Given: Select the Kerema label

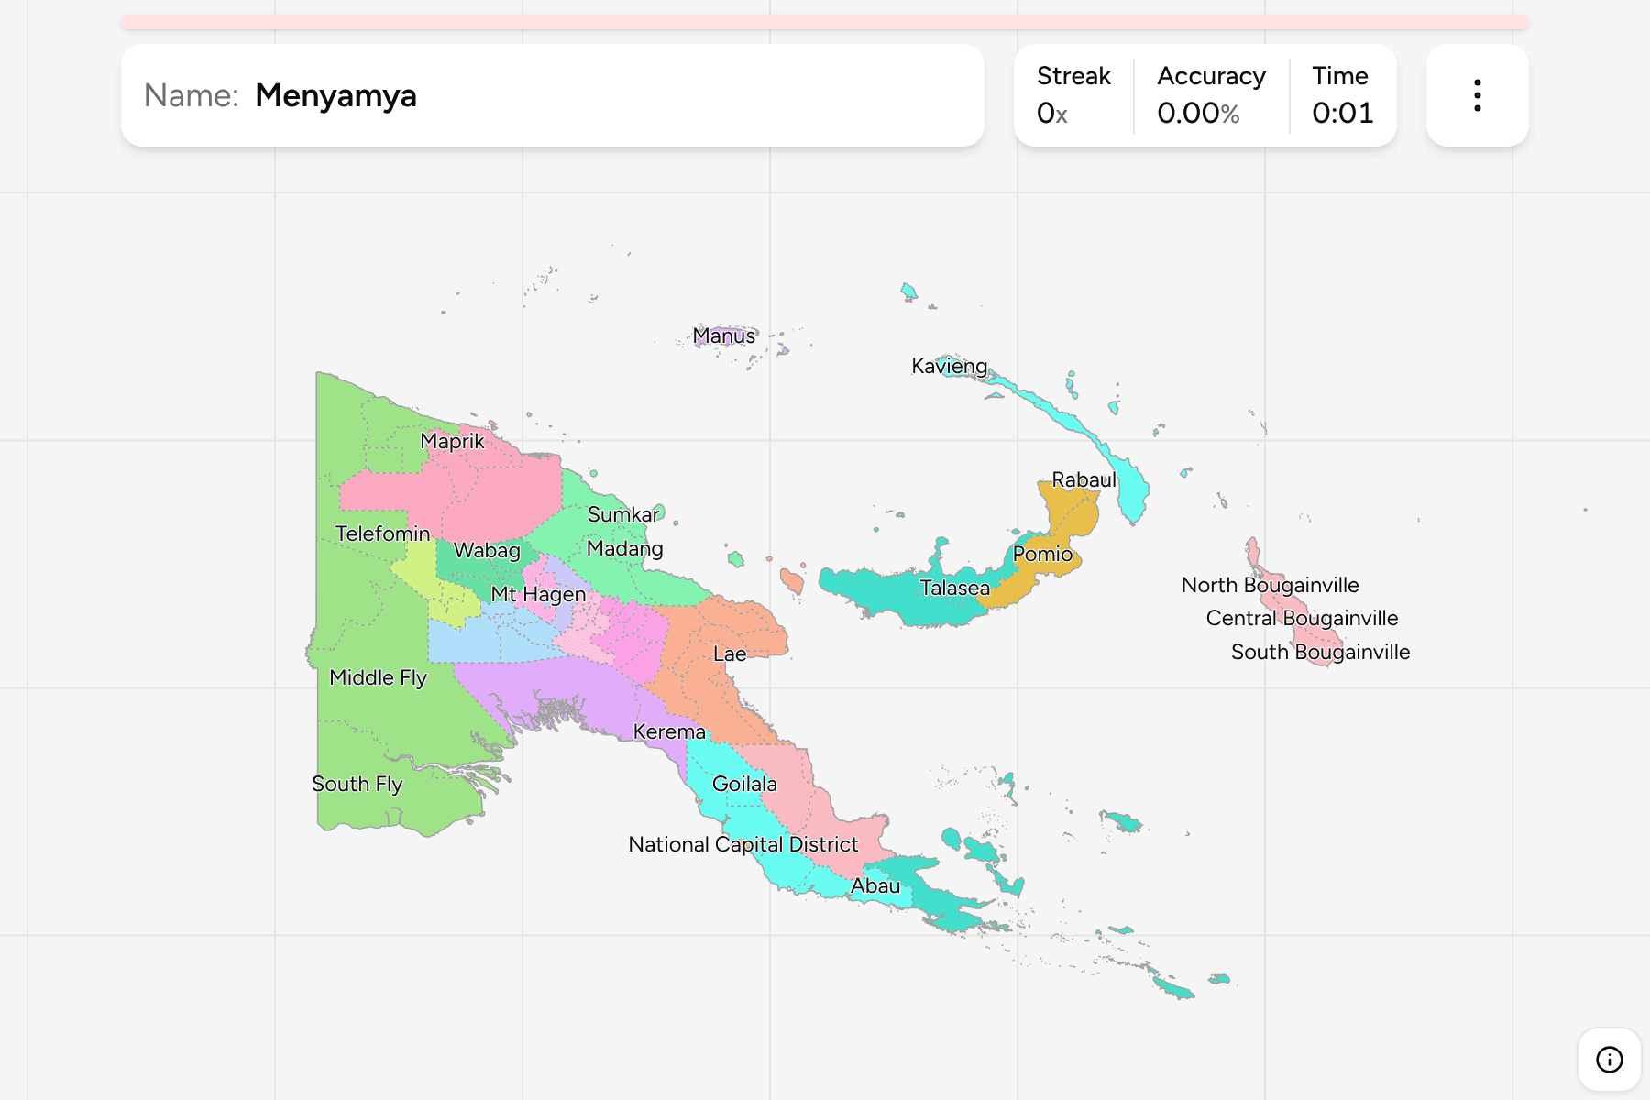Looking at the screenshot, I should click(x=669, y=731).
